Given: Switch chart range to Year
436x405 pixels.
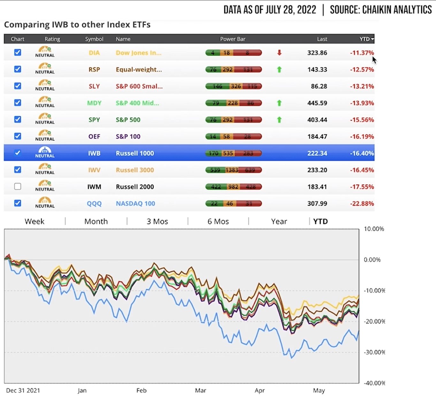Looking at the screenshot, I should (279, 221).
